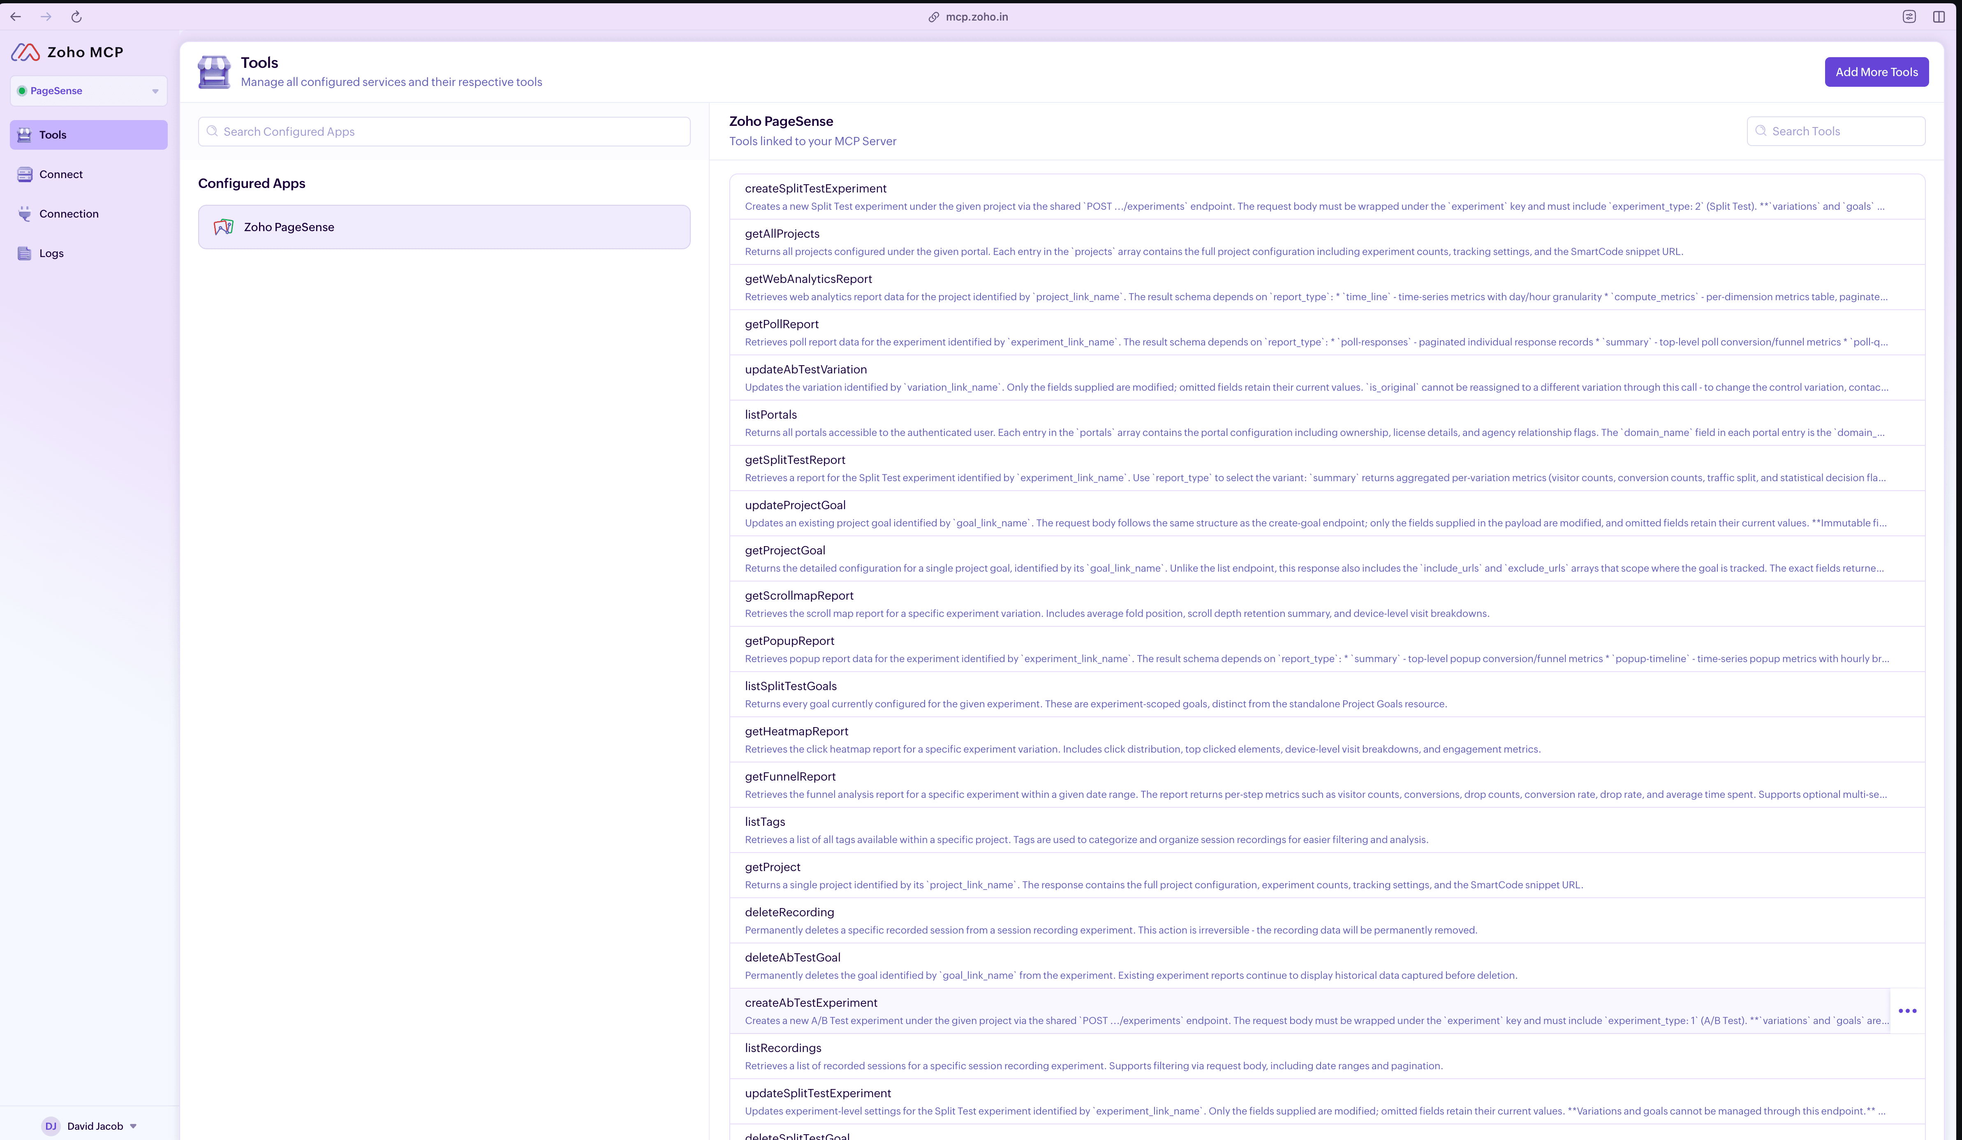Open the listPortals tool

pos(1327,423)
